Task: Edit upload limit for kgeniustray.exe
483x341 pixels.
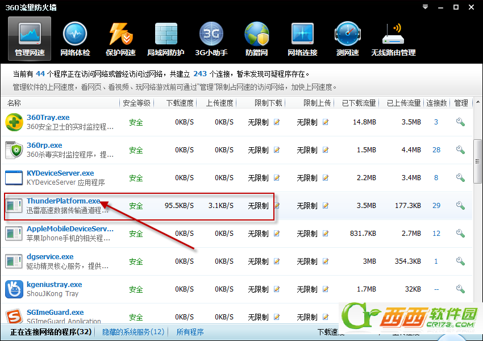Action: coord(326,289)
